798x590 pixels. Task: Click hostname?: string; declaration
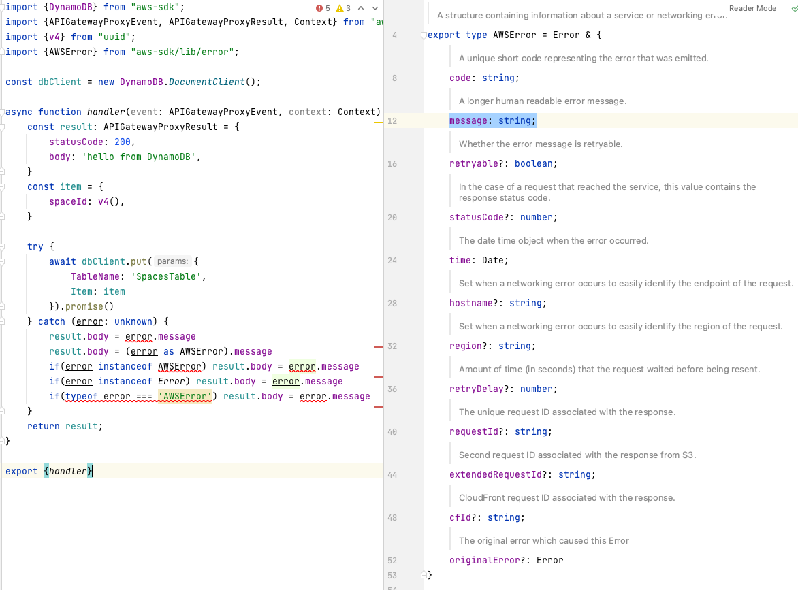(498, 303)
